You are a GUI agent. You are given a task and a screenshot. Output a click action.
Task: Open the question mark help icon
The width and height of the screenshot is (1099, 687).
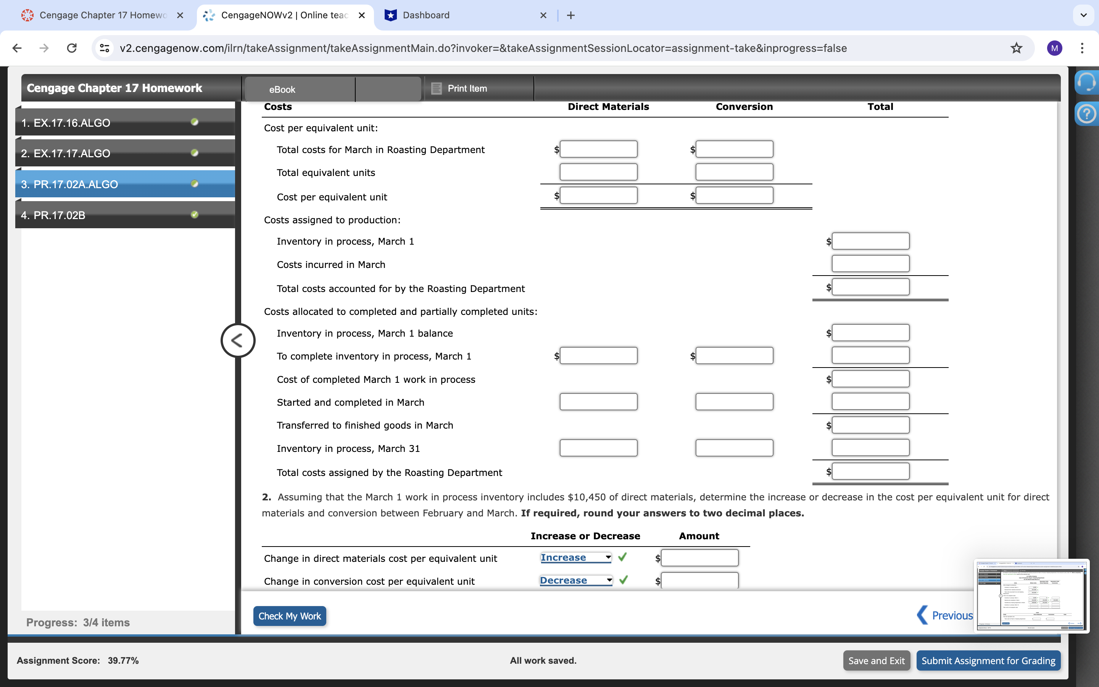[1087, 114]
